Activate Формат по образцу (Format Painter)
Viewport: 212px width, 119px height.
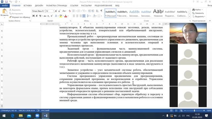(20, 17)
